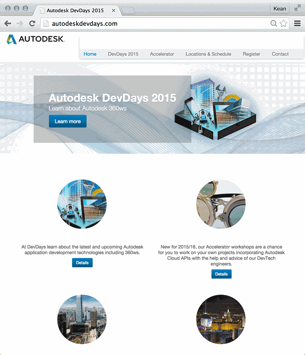This screenshot has height=355, width=305.
Task: Select Accelerator in the navigation bar
Action: (x=162, y=54)
